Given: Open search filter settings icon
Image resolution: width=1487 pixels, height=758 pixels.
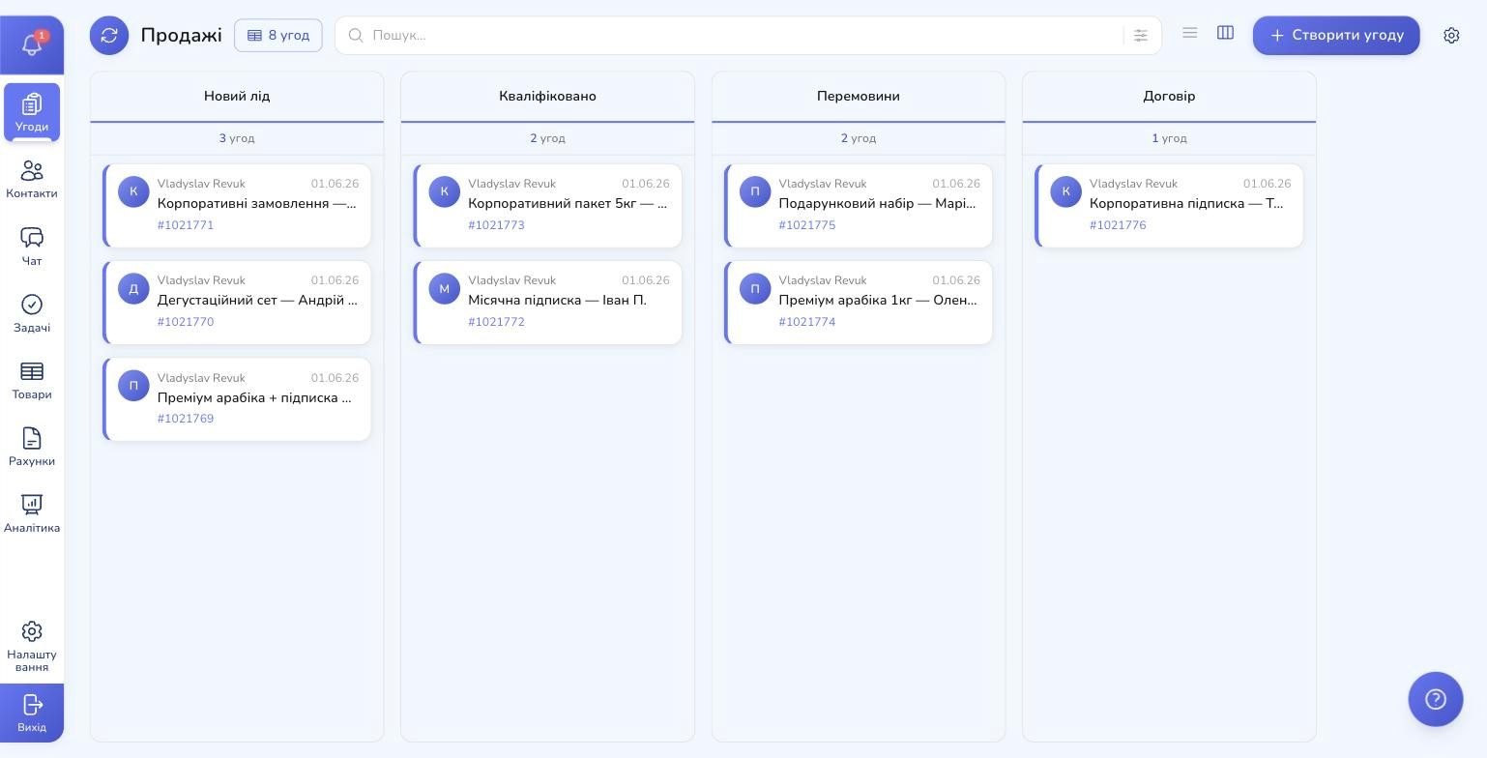Looking at the screenshot, I should point(1141,35).
